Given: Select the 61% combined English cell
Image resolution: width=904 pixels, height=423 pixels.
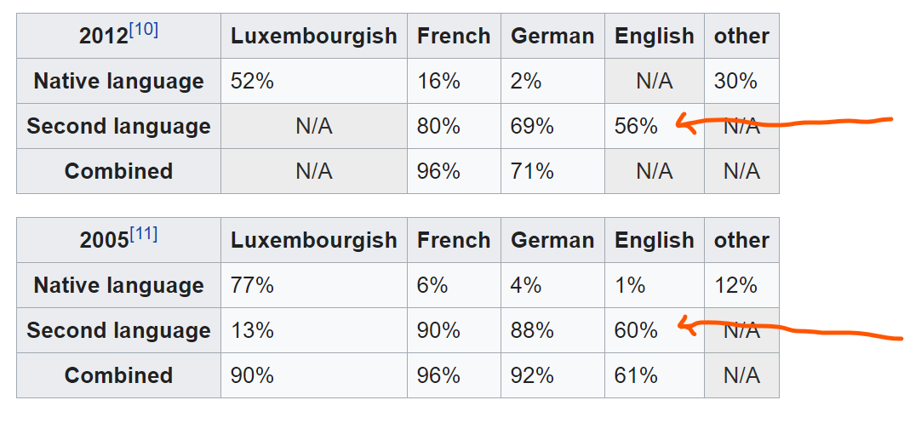Looking at the screenshot, I should click(655, 375).
